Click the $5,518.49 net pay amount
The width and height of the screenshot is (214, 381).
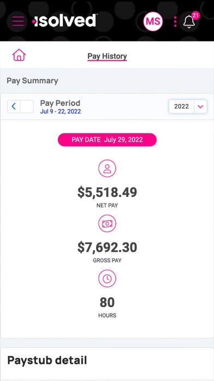pos(107,193)
